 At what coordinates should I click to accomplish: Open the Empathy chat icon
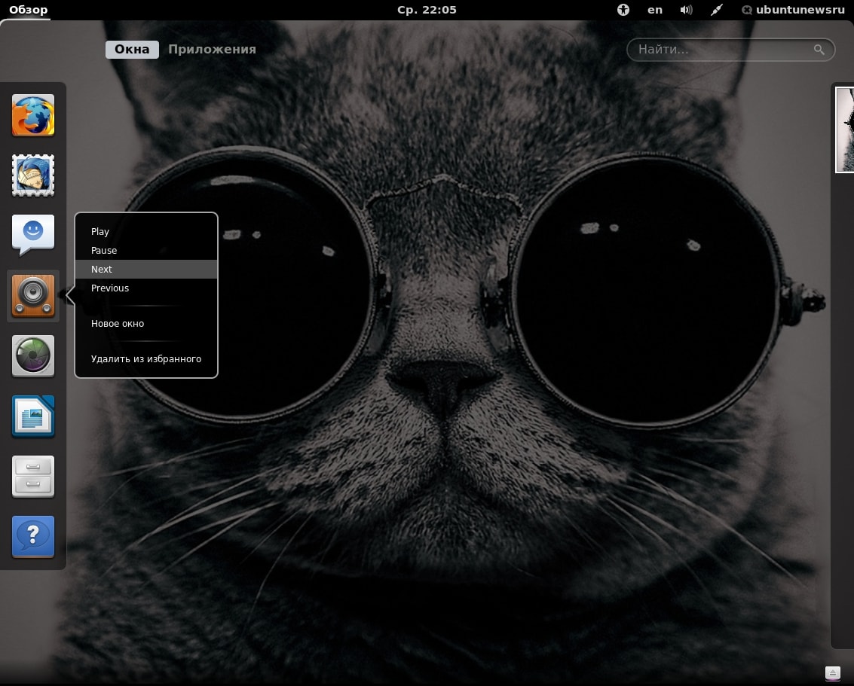[x=33, y=236]
